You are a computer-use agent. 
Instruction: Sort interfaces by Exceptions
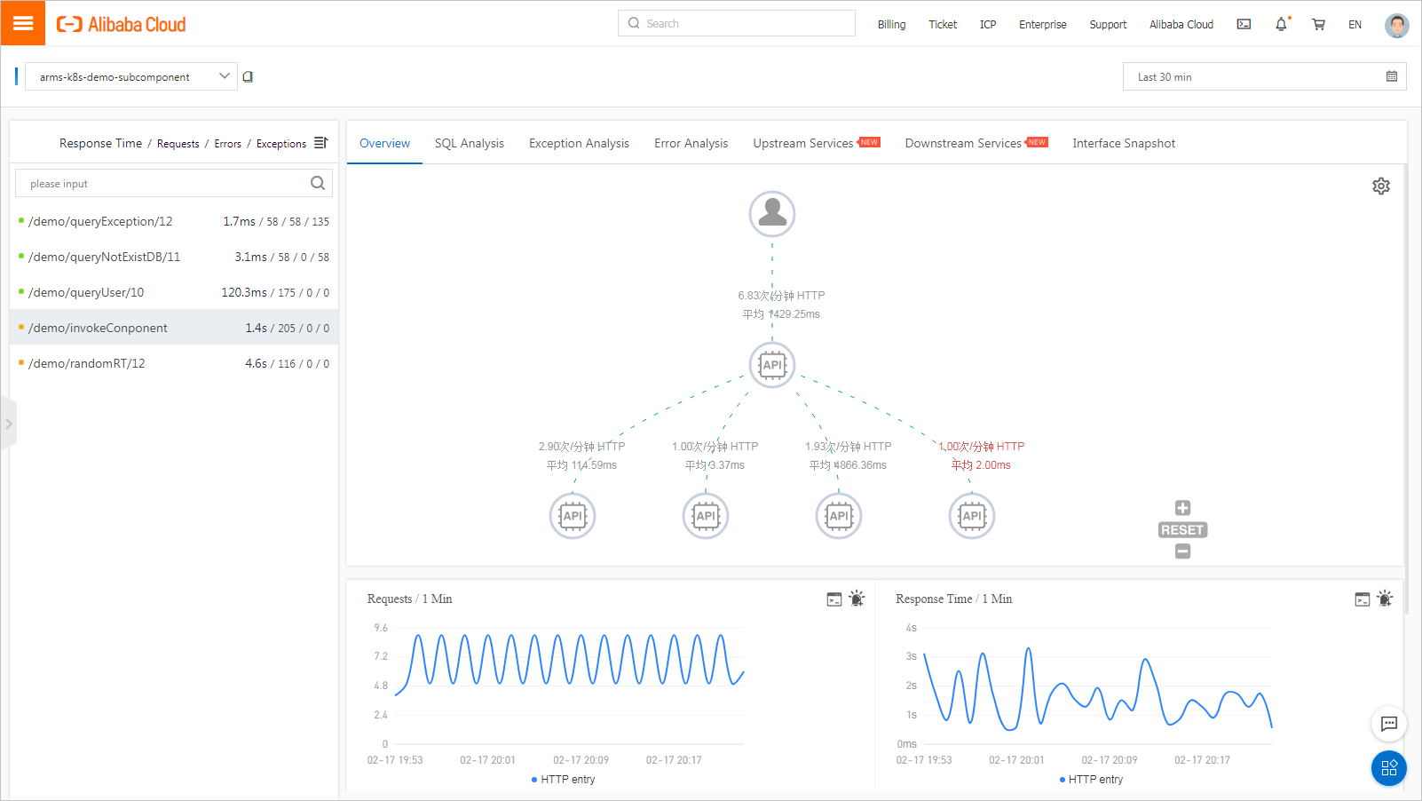(x=281, y=144)
